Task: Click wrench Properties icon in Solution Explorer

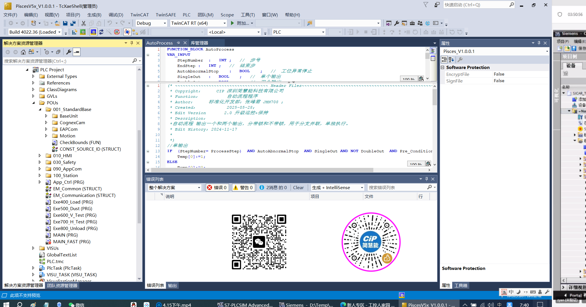Action: click(69, 52)
